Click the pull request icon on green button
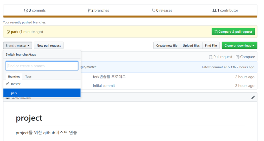The image size is (264, 141). [216, 32]
